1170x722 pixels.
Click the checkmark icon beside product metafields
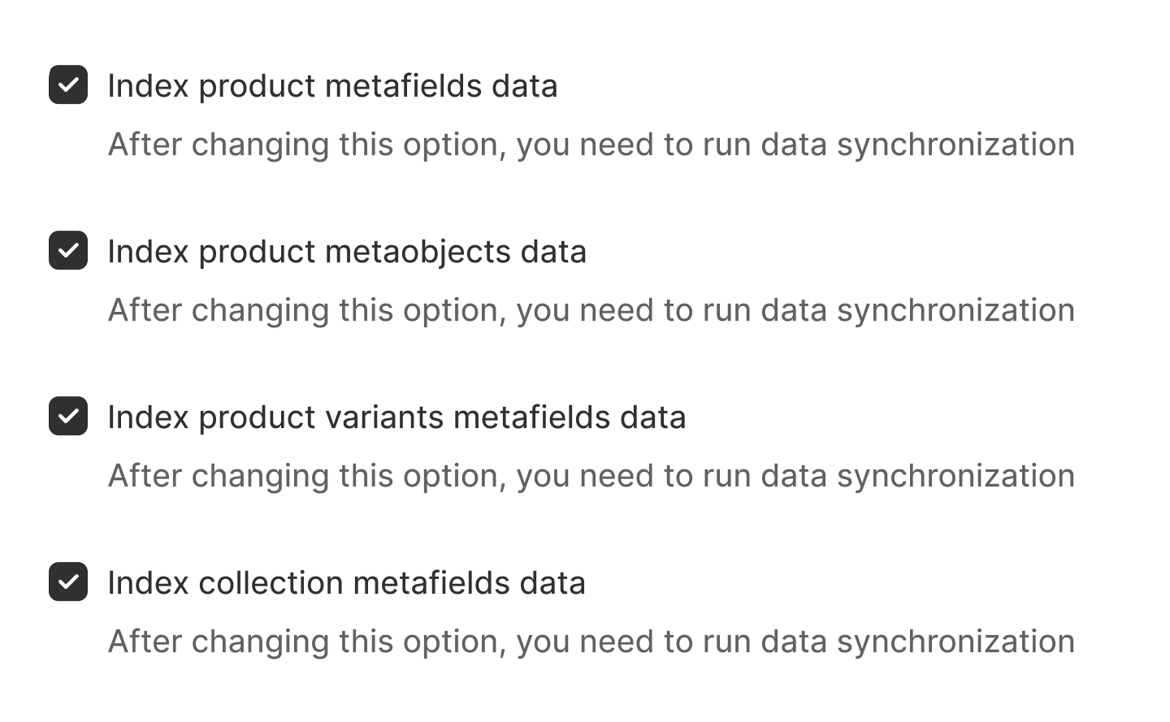pos(68,84)
